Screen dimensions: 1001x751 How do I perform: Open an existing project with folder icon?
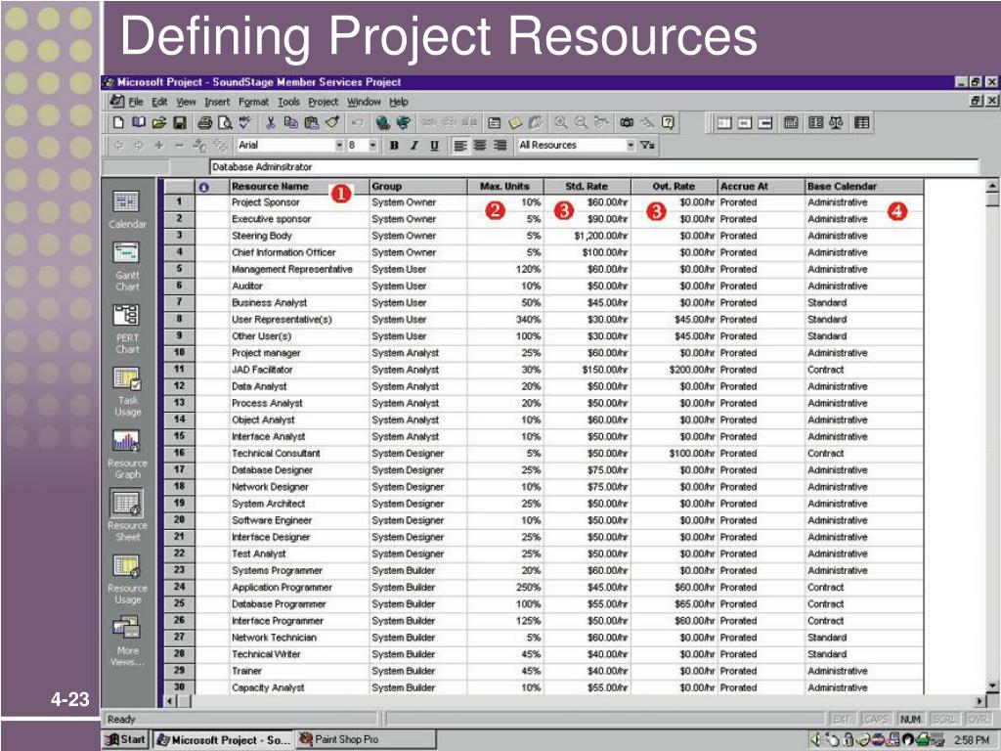coord(159,122)
